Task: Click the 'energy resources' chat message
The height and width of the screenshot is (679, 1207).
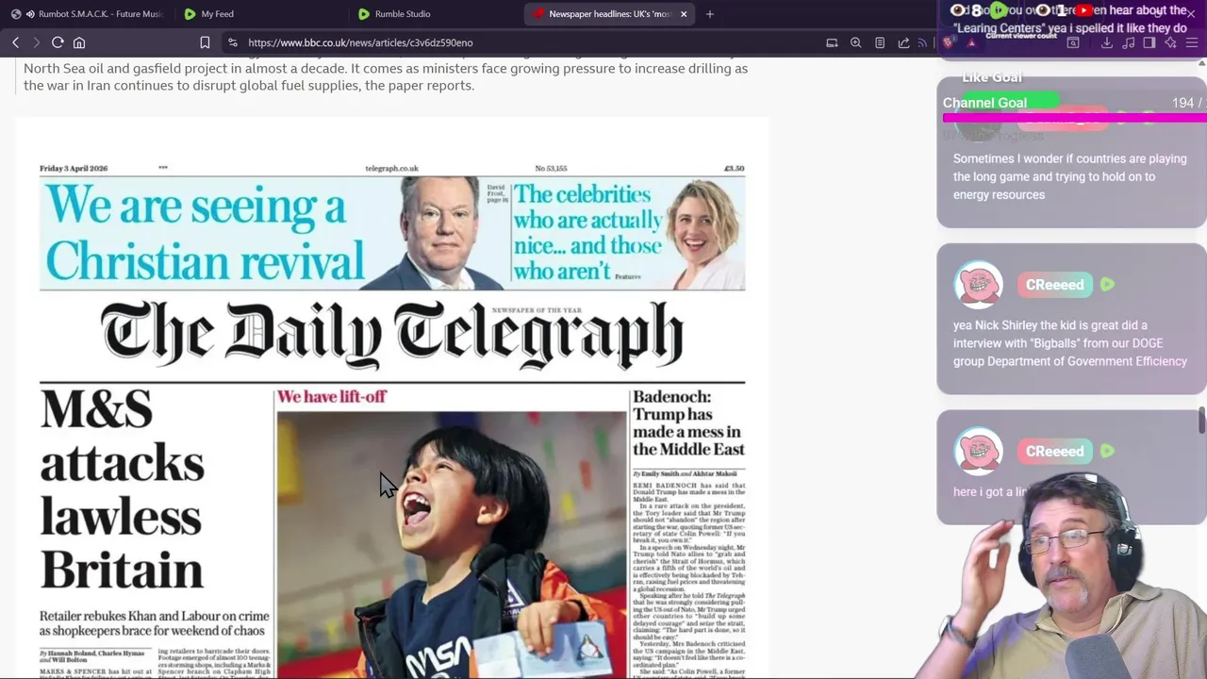Action: tap(1069, 176)
